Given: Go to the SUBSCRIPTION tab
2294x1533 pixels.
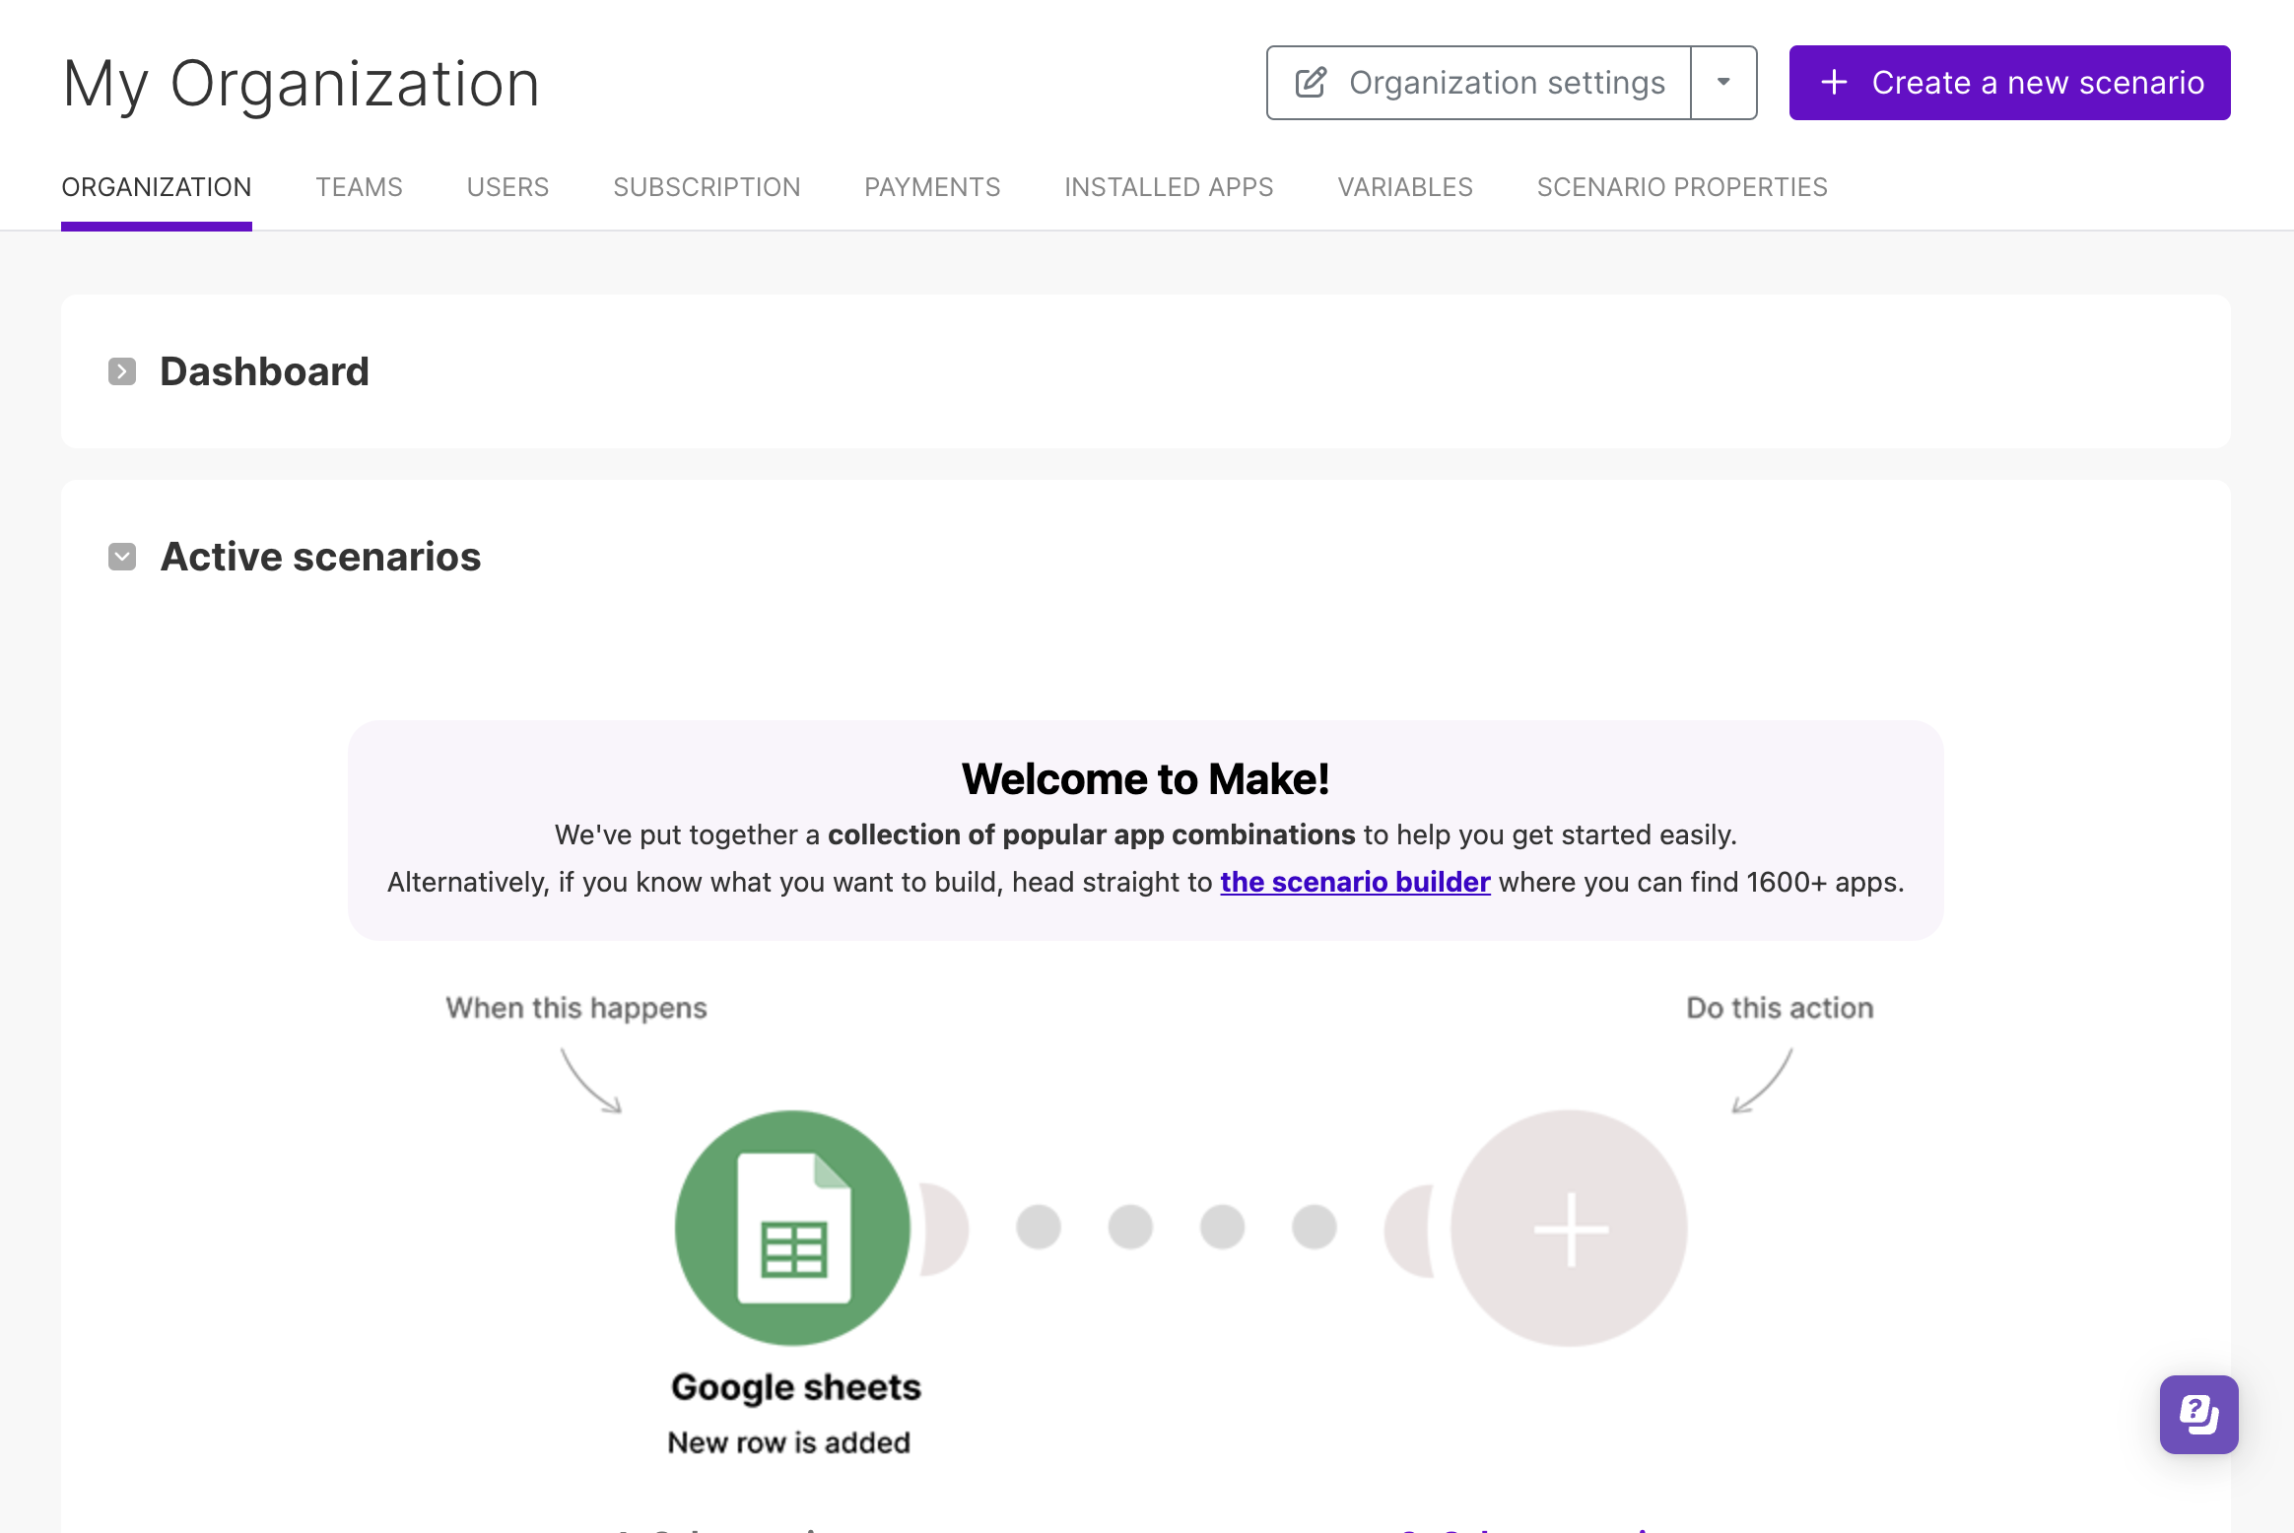Looking at the screenshot, I should [707, 187].
